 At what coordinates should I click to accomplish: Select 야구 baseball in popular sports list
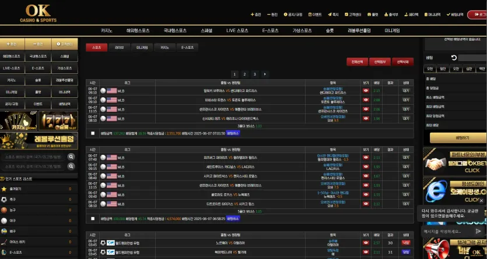click(x=39, y=221)
